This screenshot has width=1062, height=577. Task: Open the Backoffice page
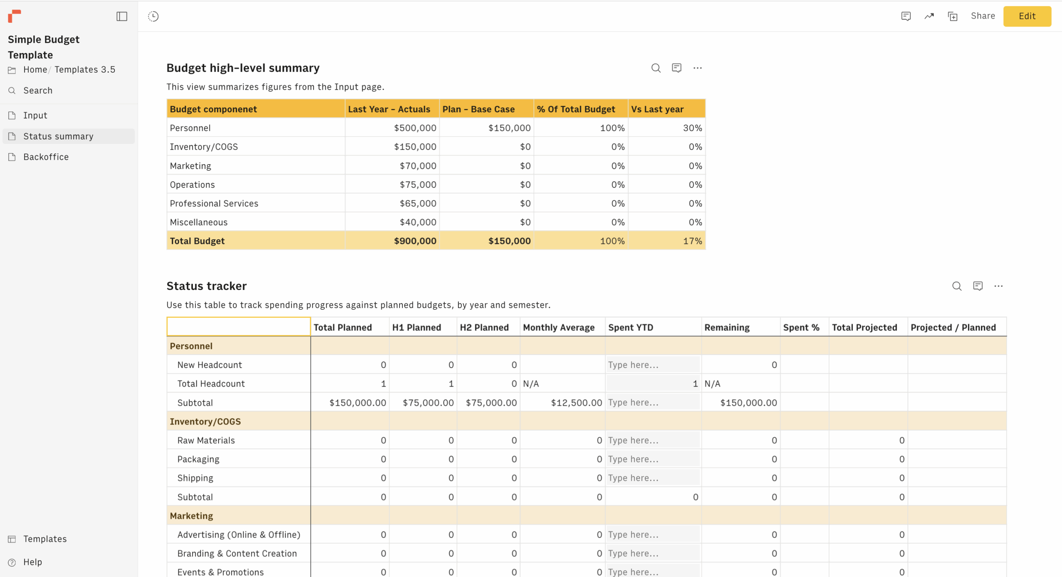(46, 157)
